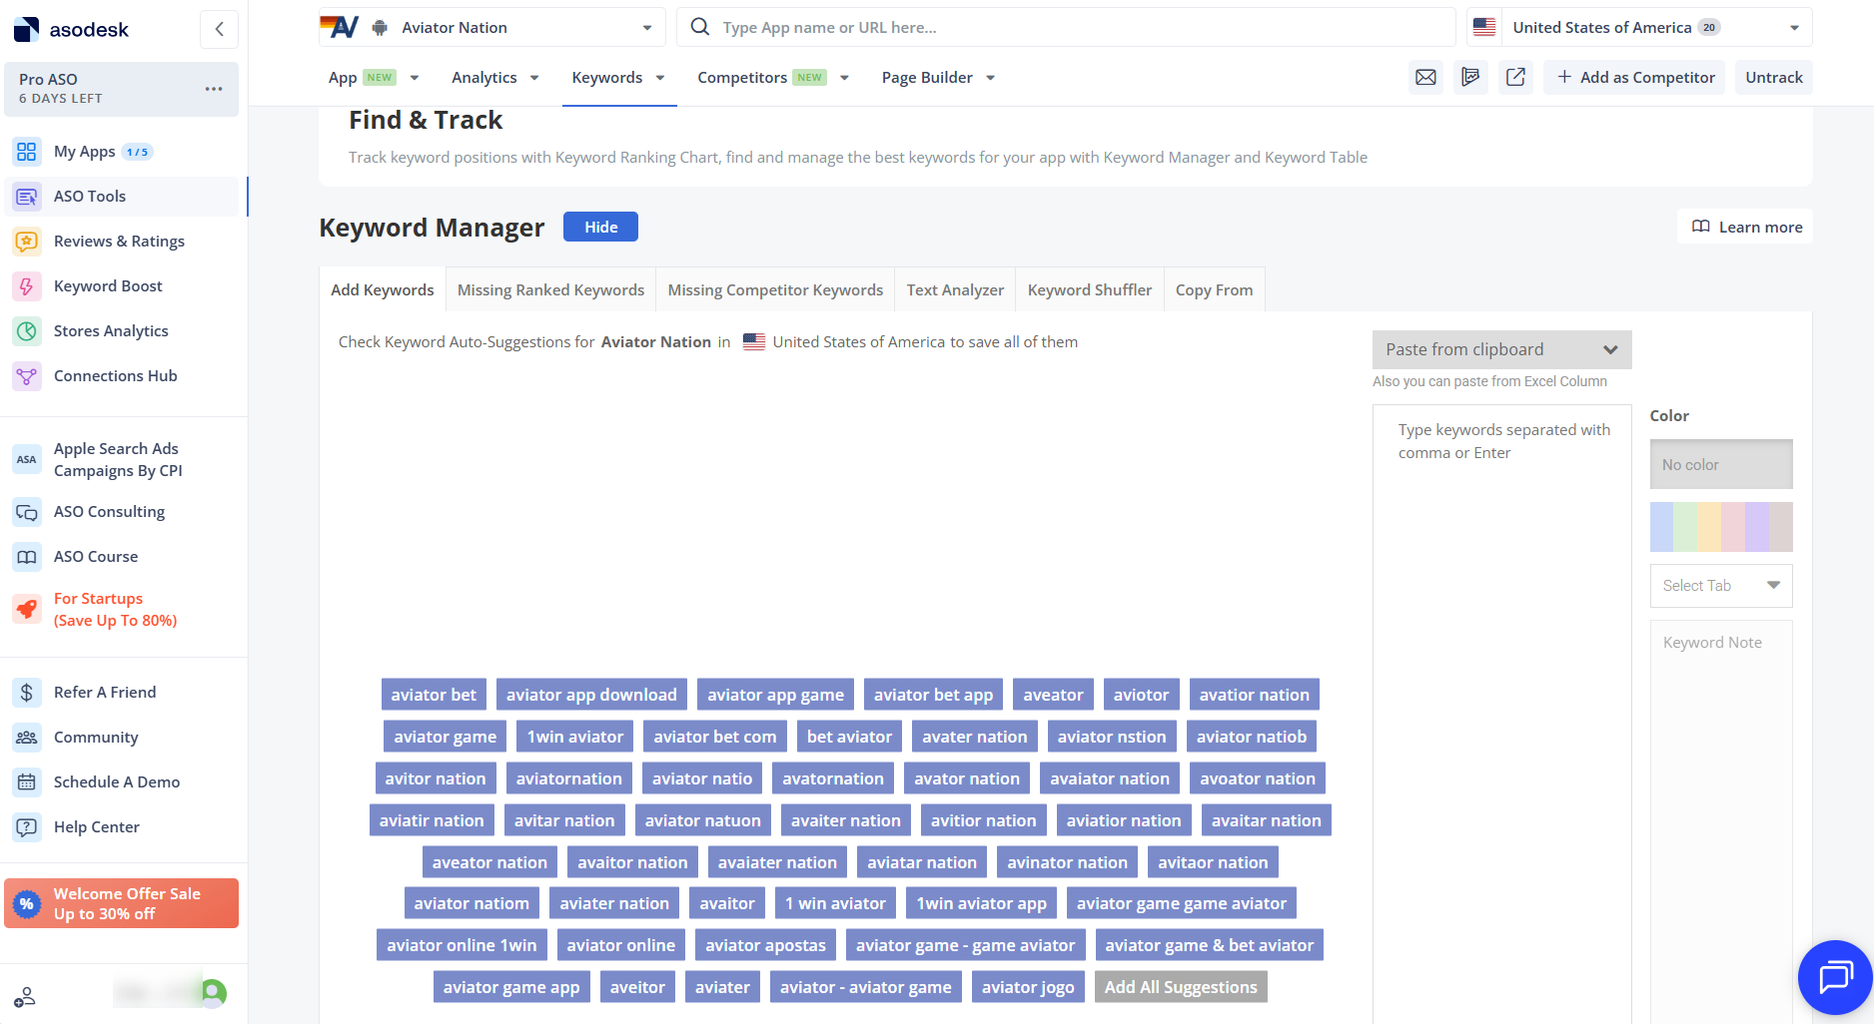This screenshot has height=1024, width=1874.
Task: Click the user avatar at sidebar bottom
Action: click(214, 992)
